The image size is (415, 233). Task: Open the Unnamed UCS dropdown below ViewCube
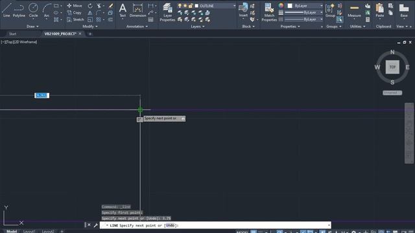392,93
